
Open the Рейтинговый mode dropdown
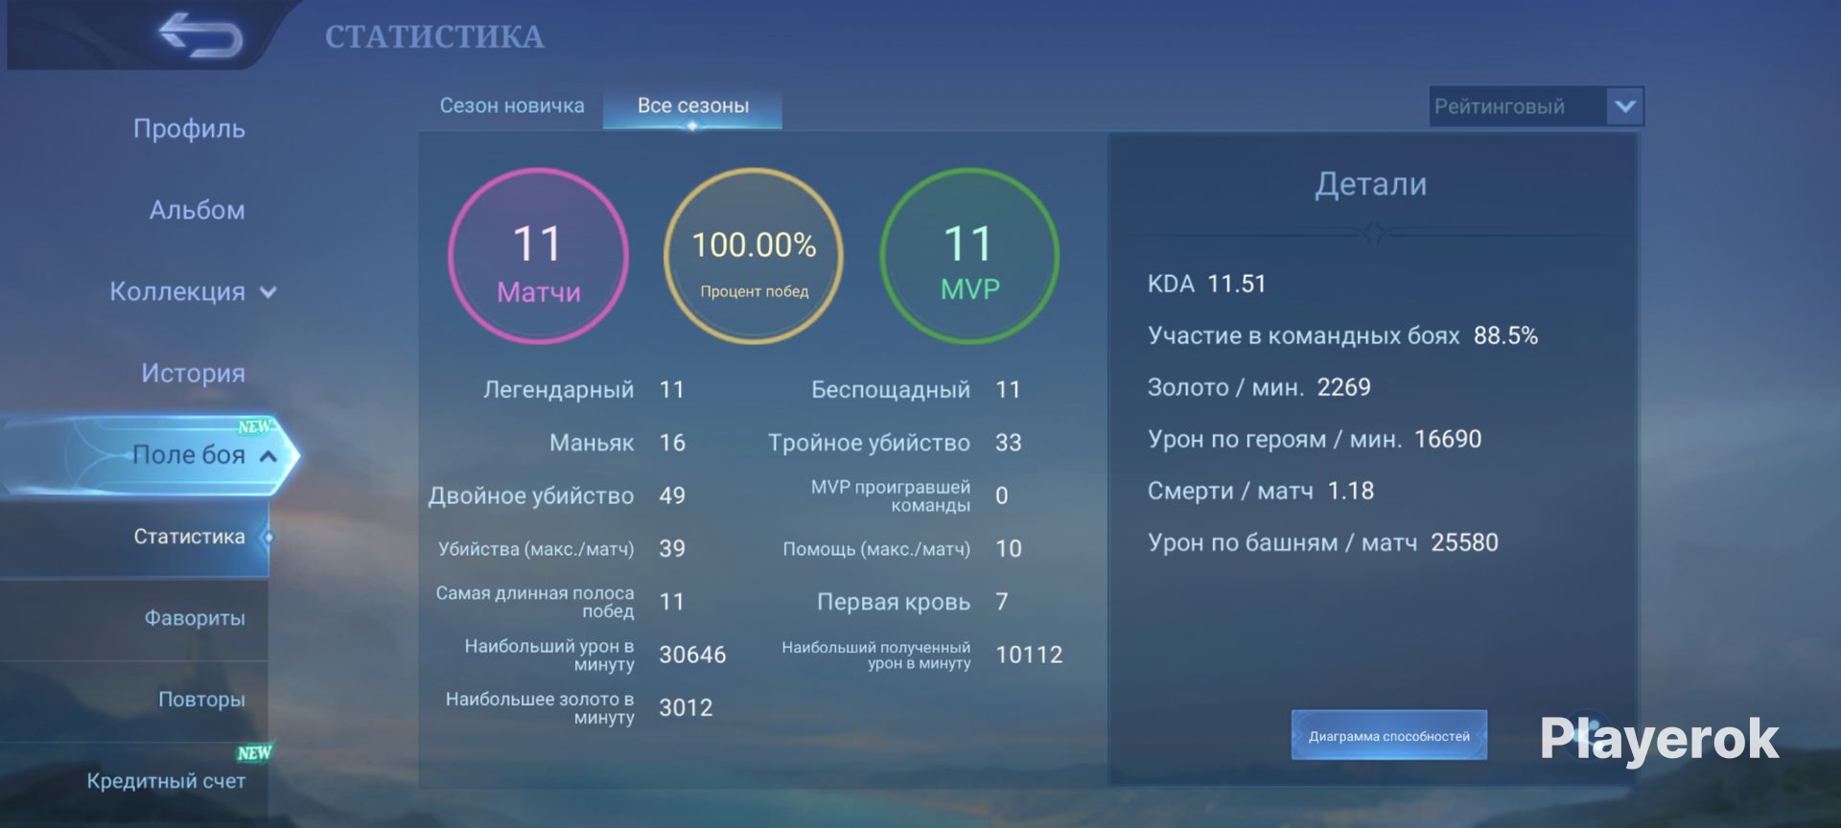coord(1536,106)
